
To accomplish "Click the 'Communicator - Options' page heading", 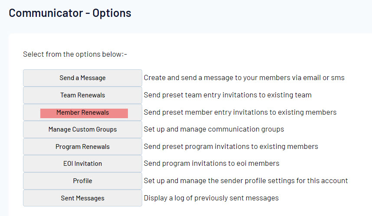I will tap(70, 13).
